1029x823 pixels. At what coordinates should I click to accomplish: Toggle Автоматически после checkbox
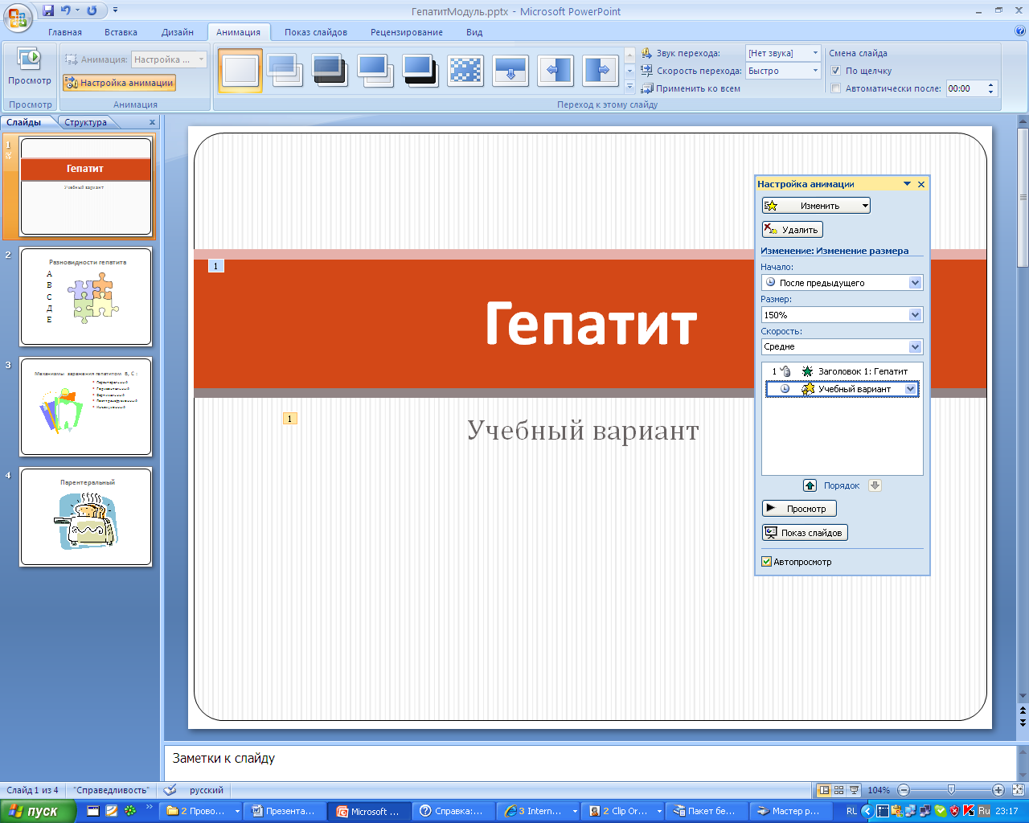[836, 88]
